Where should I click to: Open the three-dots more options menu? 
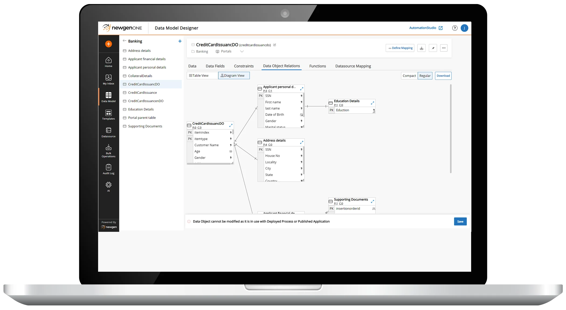click(x=444, y=48)
